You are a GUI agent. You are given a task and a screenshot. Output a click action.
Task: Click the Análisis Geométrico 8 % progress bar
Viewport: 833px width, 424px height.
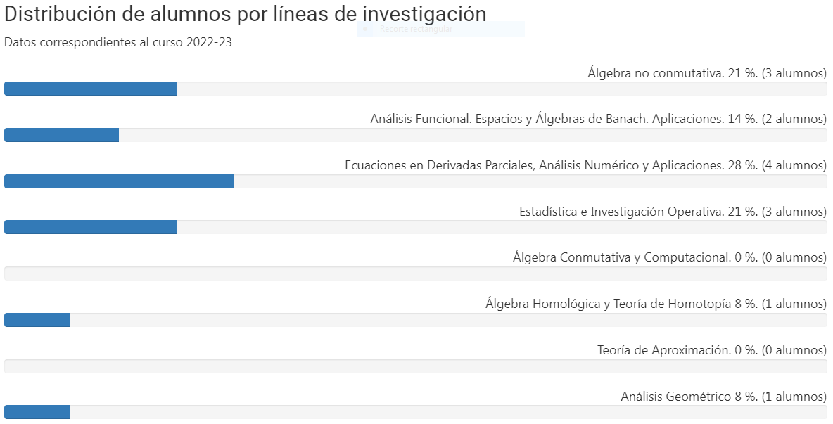point(37,412)
